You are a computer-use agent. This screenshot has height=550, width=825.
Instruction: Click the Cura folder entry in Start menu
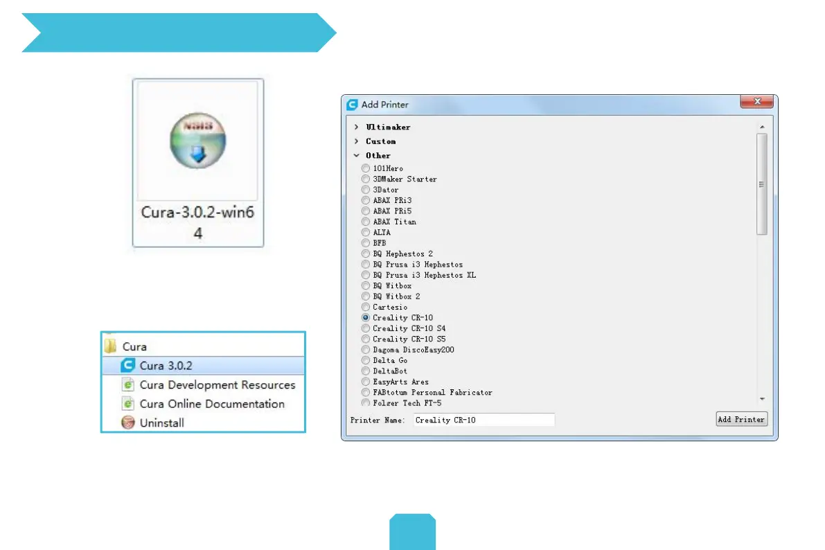click(203, 346)
